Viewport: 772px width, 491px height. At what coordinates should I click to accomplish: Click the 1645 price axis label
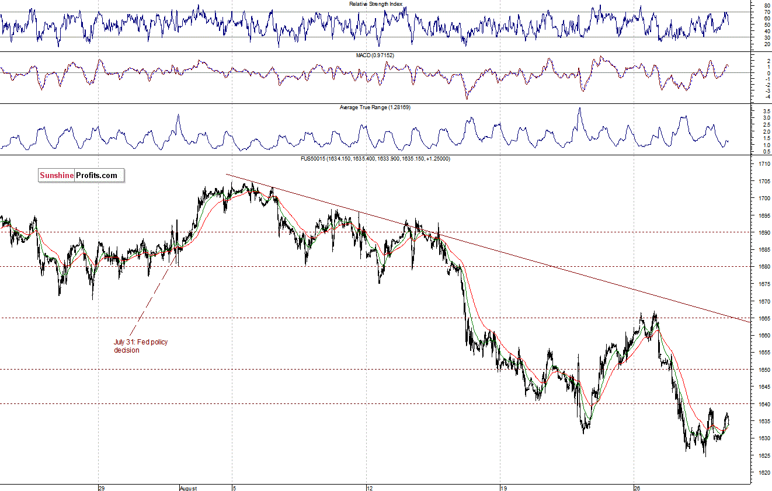pyautogui.click(x=764, y=386)
